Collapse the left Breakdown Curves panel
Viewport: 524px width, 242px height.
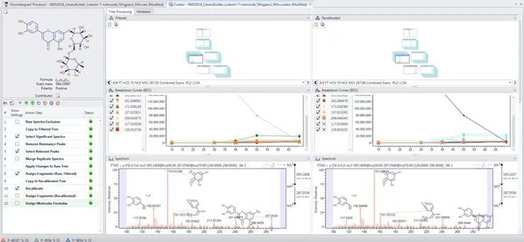[x=308, y=91]
